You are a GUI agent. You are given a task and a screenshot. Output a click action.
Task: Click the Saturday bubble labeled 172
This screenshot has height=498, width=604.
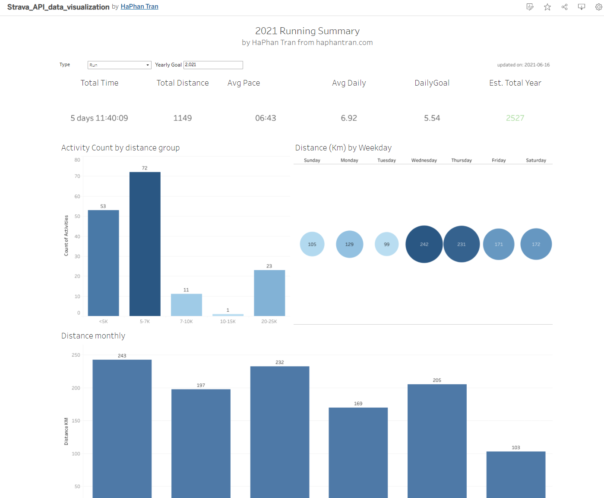tap(536, 244)
